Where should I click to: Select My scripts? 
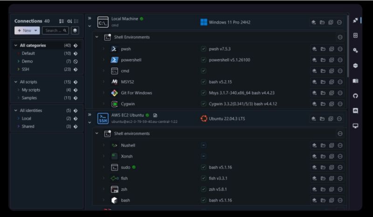tap(31, 90)
